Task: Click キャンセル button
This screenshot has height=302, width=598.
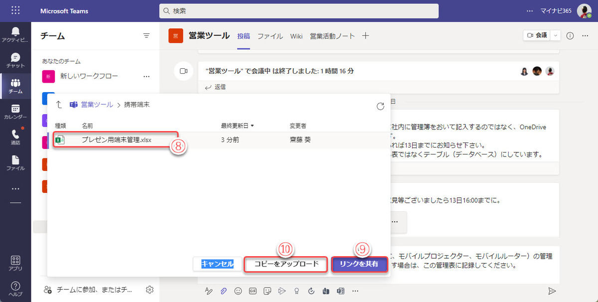Action: pyautogui.click(x=217, y=264)
